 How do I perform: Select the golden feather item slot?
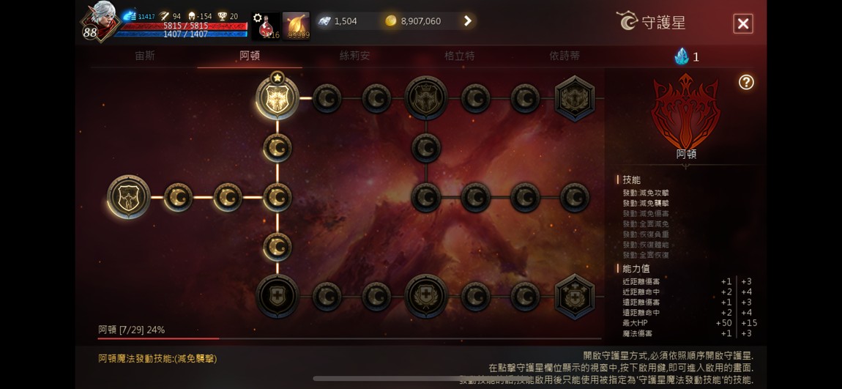(296, 26)
